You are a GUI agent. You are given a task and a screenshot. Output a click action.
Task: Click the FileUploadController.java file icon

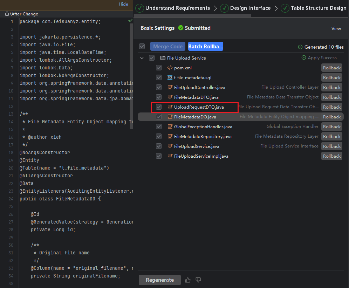(x=170, y=88)
